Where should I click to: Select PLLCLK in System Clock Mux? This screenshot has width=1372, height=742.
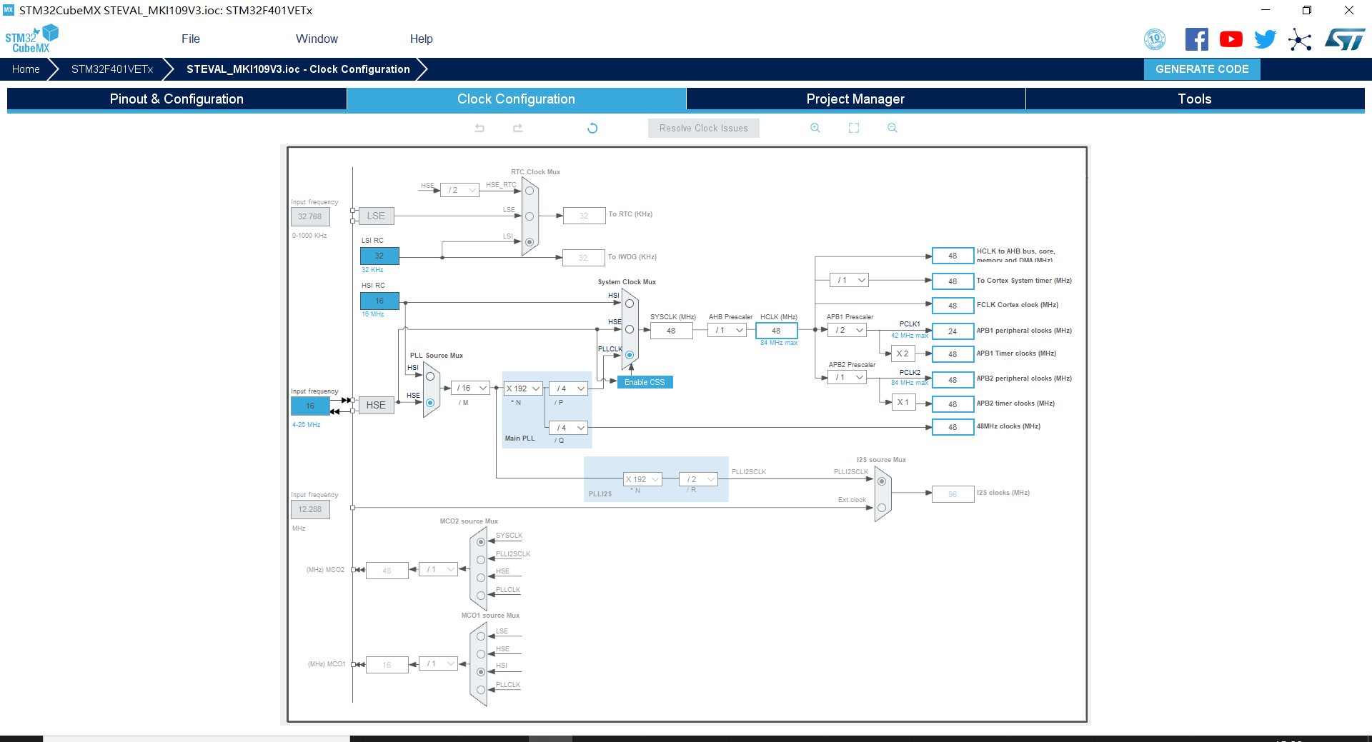click(630, 355)
